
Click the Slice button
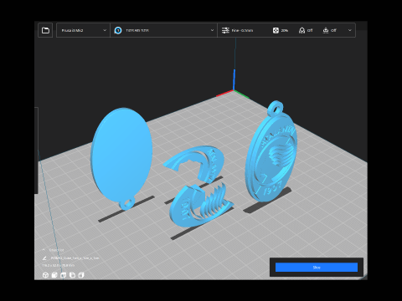317,268
